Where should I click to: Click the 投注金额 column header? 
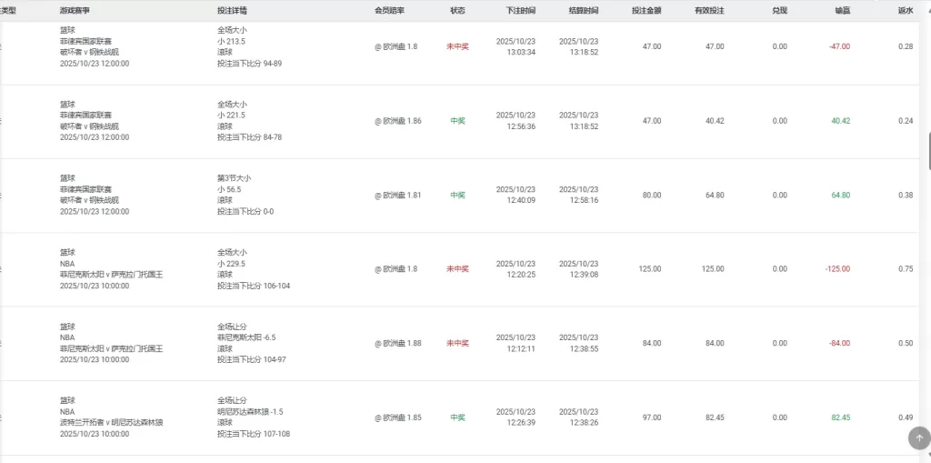(x=646, y=10)
